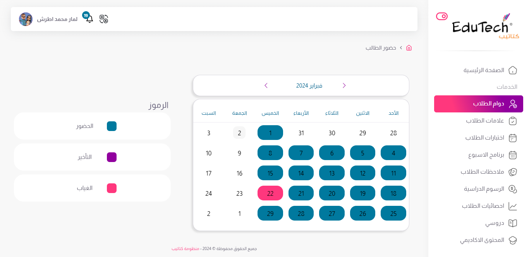The width and height of the screenshot is (529, 257).
Task: Click the purple التأخير legend swatch
Action: [112, 157]
